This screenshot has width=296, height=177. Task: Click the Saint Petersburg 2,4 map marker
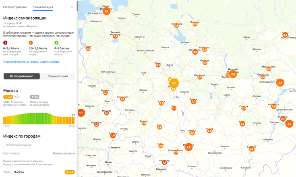click(106, 11)
